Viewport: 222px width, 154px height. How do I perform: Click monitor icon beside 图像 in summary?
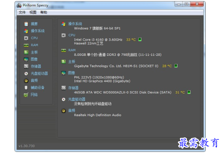click(64, 73)
